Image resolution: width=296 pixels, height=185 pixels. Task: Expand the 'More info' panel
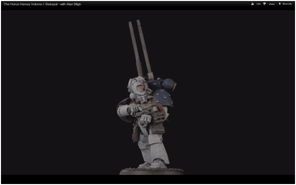[287, 4]
